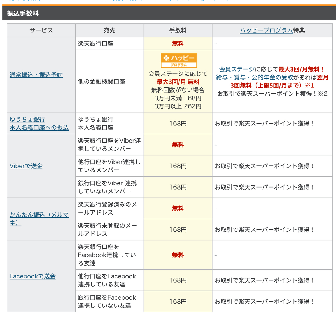Open 通常振込・振込予約 link
Screen dimensions: 336x315
[36, 75]
